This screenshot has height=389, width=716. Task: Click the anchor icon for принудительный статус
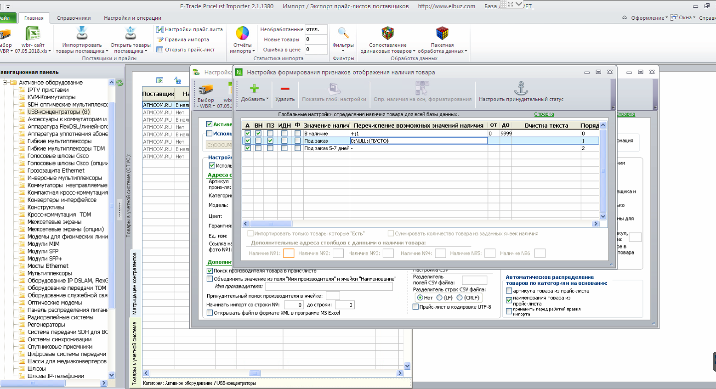pos(521,88)
